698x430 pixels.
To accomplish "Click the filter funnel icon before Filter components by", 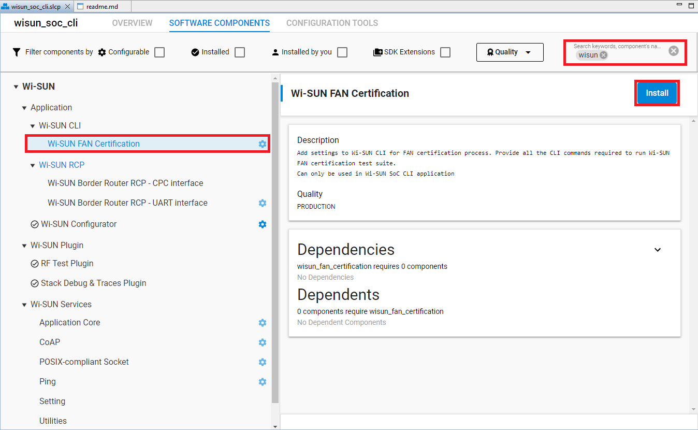I will click(16, 52).
